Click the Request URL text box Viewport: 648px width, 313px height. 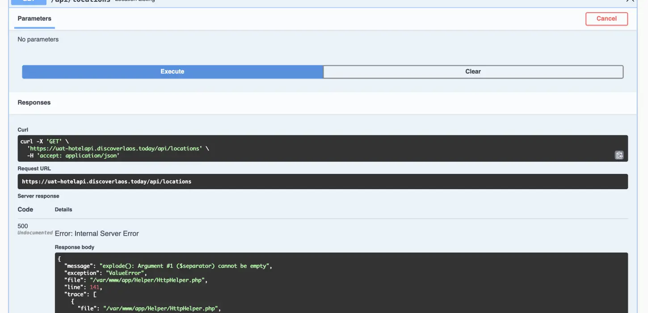pos(322,182)
